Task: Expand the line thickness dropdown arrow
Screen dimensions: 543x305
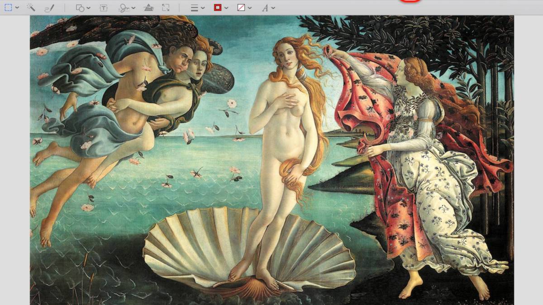Action: tap(203, 8)
